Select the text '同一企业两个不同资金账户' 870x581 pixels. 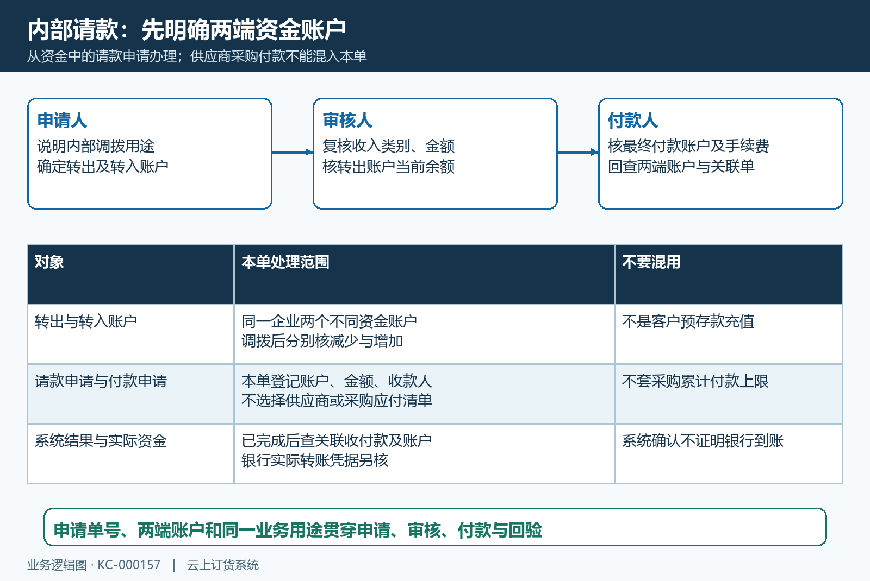[x=330, y=321]
